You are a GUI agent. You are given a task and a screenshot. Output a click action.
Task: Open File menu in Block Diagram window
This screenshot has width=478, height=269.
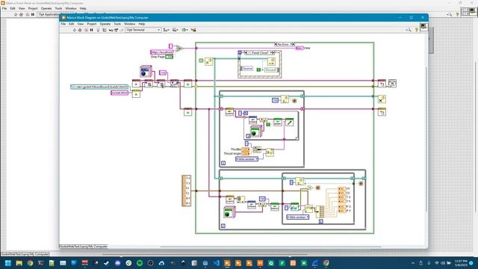tap(63, 24)
